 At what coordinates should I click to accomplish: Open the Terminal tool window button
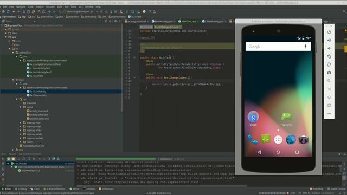[89, 189]
